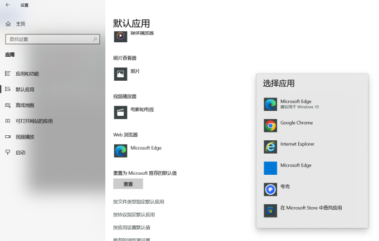Select the Internet Explorer icon
The height and width of the screenshot is (241, 379).
tap(270, 147)
